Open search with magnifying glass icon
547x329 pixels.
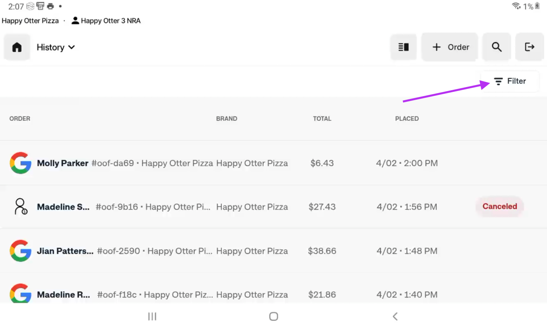pyautogui.click(x=497, y=47)
